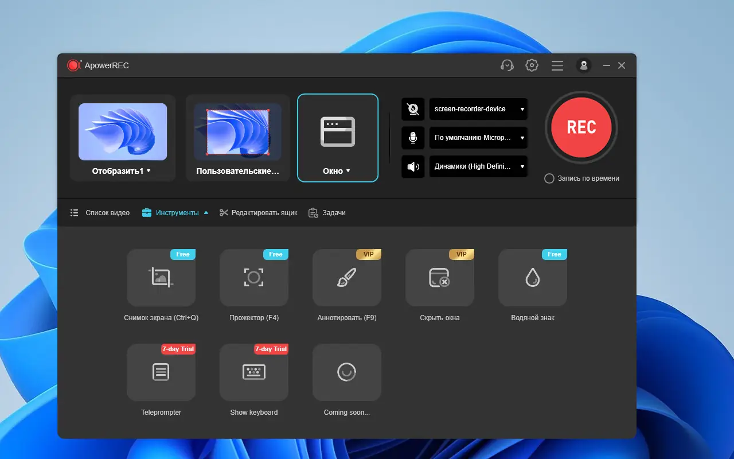Expand the По умолчанию-Microp... microphone dropdown
This screenshot has width=734, height=459.
[x=478, y=138]
